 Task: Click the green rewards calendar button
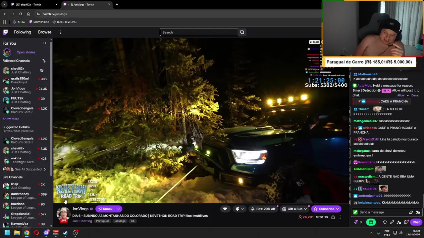(371, 222)
